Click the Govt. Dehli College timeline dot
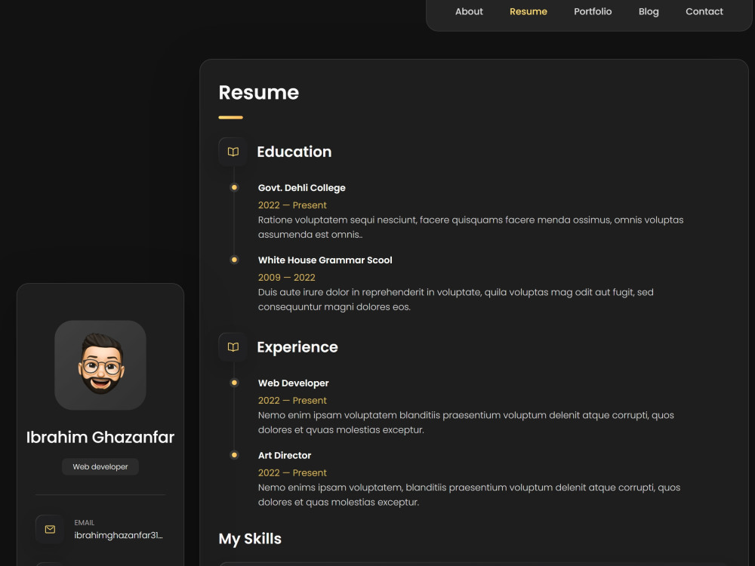755x566 pixels. click(x=234, y=187)
